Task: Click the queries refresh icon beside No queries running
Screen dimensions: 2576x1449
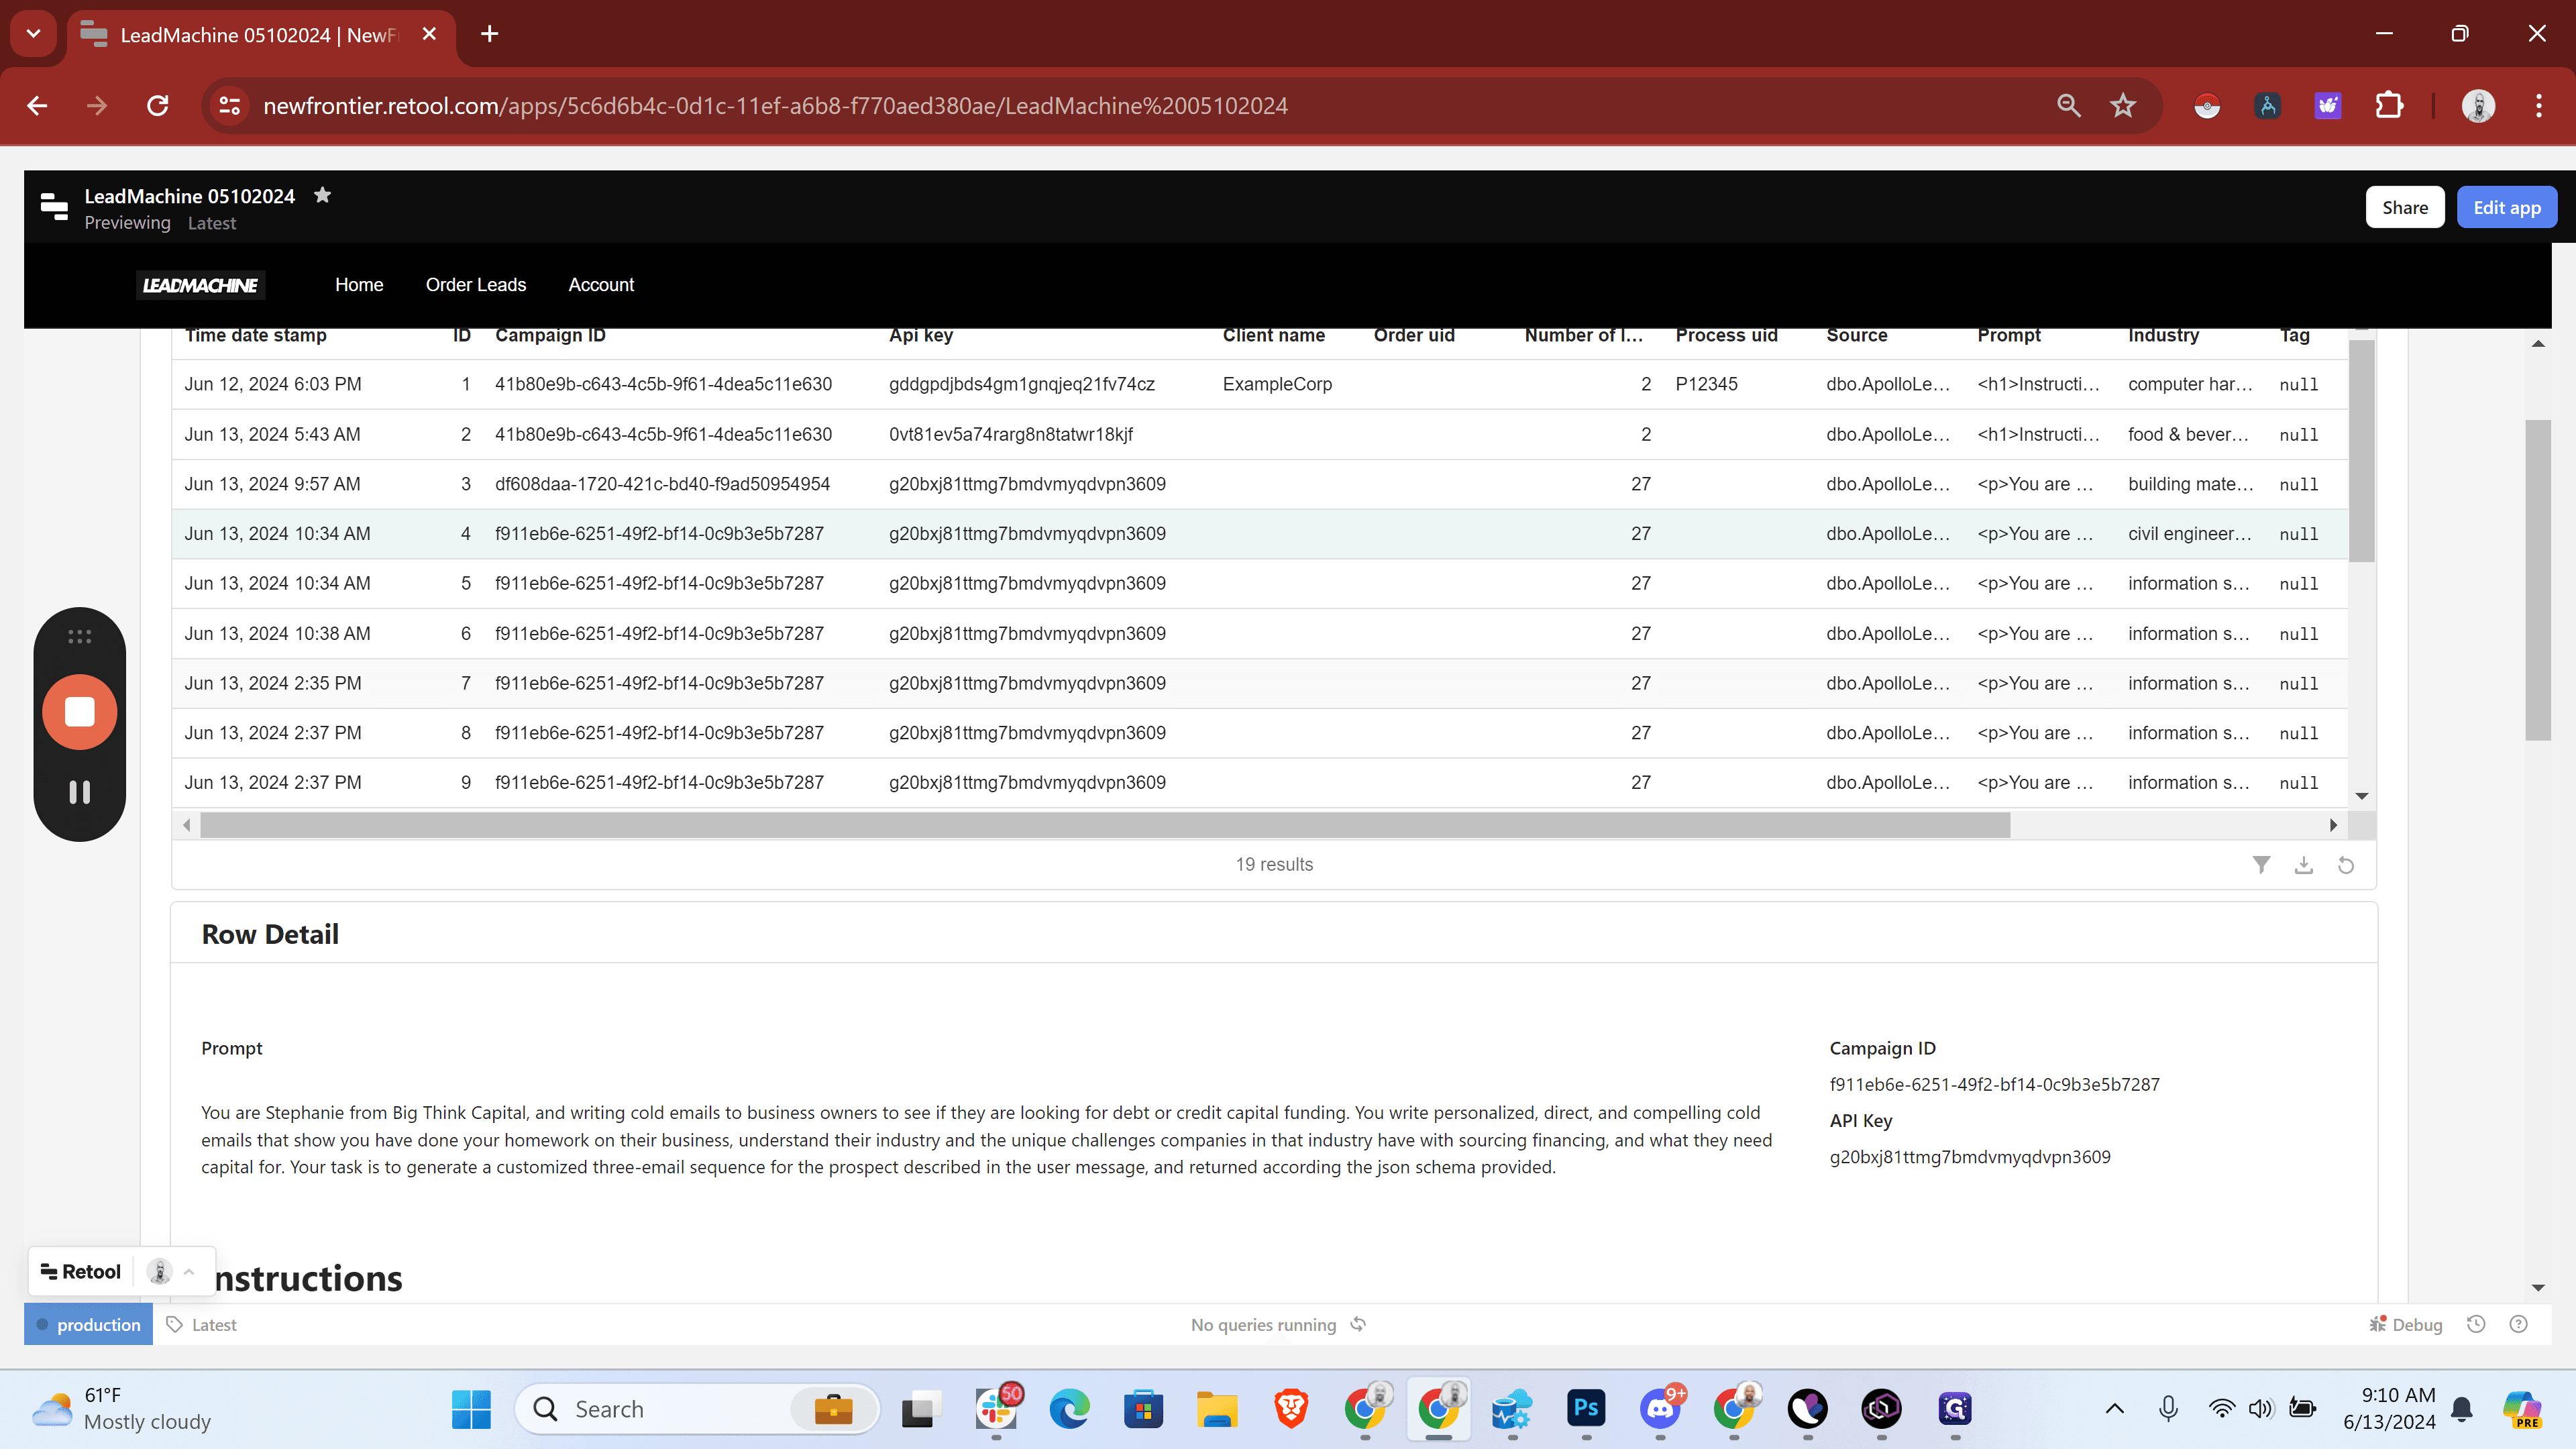Action: click(x=1358, y=1324)
